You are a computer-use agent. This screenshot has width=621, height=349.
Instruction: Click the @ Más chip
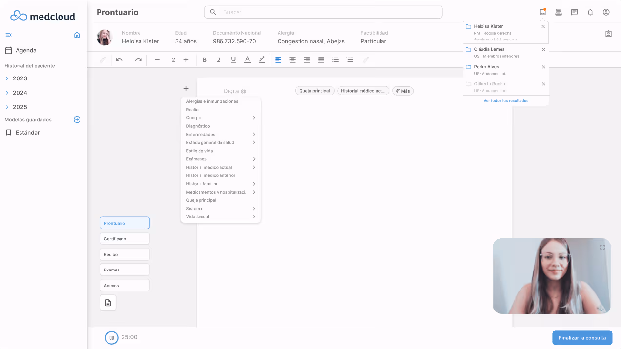[x=403, y=91]
